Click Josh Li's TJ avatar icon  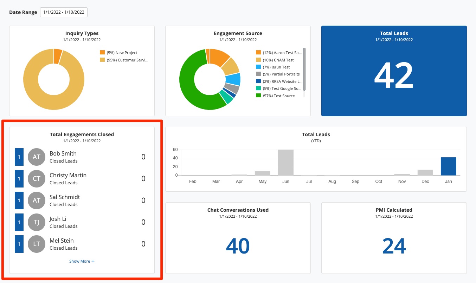tap(37, 222)
